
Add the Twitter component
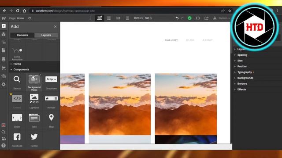click(34, 140)
